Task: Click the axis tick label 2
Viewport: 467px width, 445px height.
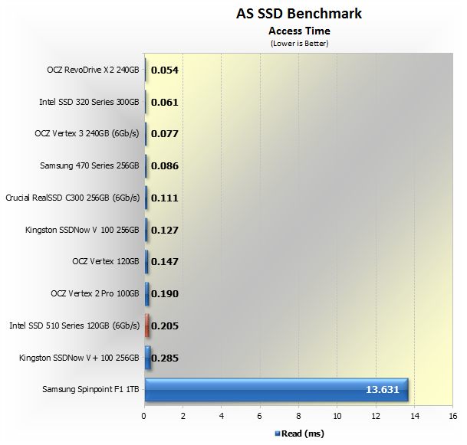Action: 183,416
